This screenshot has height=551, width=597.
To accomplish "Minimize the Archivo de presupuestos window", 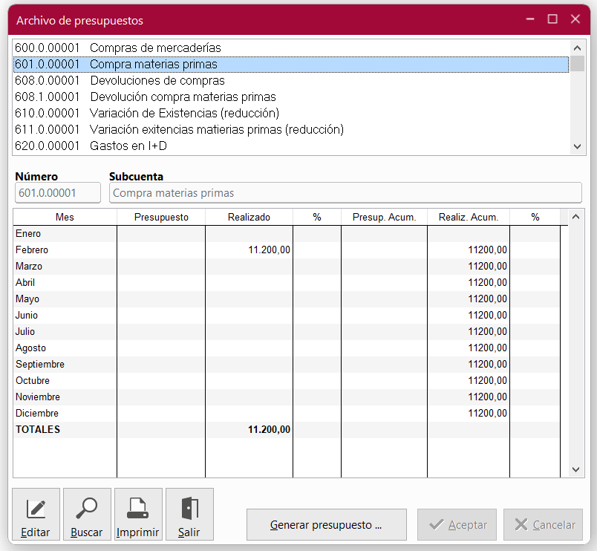I will pos(529,19).
